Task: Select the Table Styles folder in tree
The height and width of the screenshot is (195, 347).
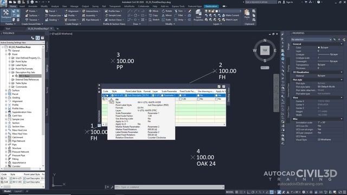Action: coord(21,83)
